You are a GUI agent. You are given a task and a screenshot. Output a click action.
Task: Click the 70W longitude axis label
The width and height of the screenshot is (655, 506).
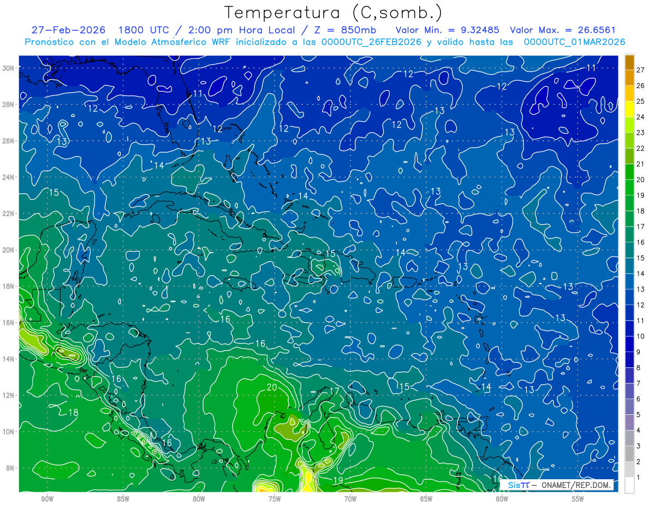[x=350, y=499]
